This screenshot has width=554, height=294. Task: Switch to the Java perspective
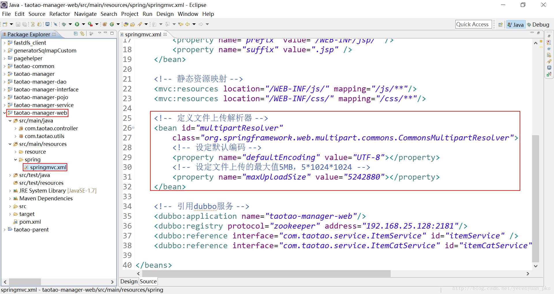[515, 25]
